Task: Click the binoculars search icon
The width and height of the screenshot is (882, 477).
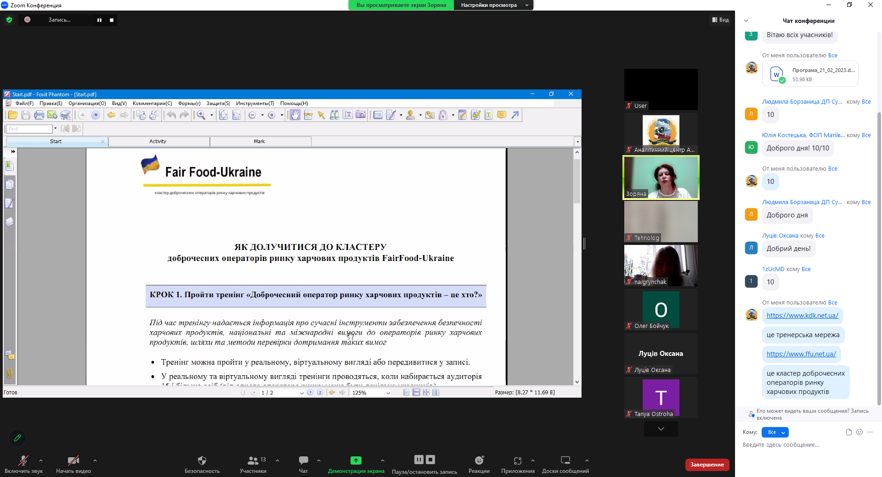Action: click(x=334, y=115)
